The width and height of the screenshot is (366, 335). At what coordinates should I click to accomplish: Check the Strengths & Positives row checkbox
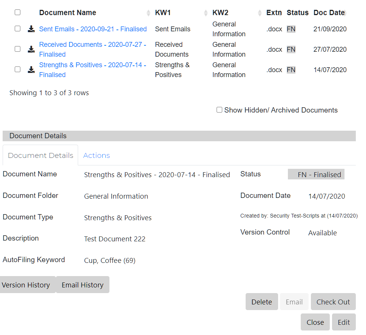[17, 69]
